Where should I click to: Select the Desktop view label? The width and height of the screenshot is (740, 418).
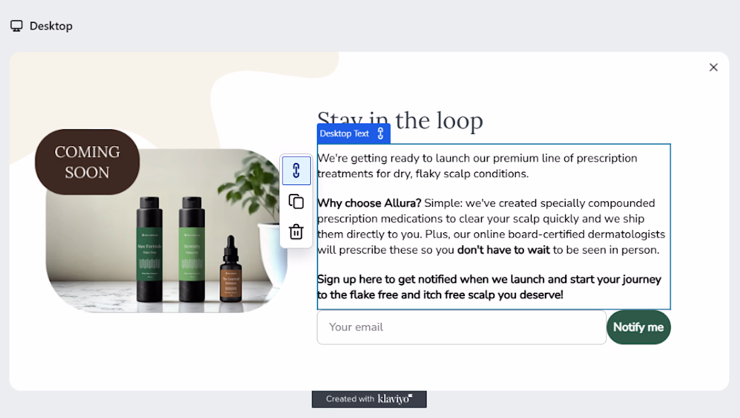(51, 26)
